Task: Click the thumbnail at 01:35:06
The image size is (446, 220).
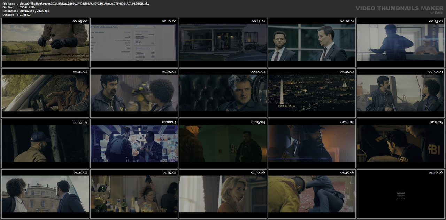Action: tap(312, 194)
